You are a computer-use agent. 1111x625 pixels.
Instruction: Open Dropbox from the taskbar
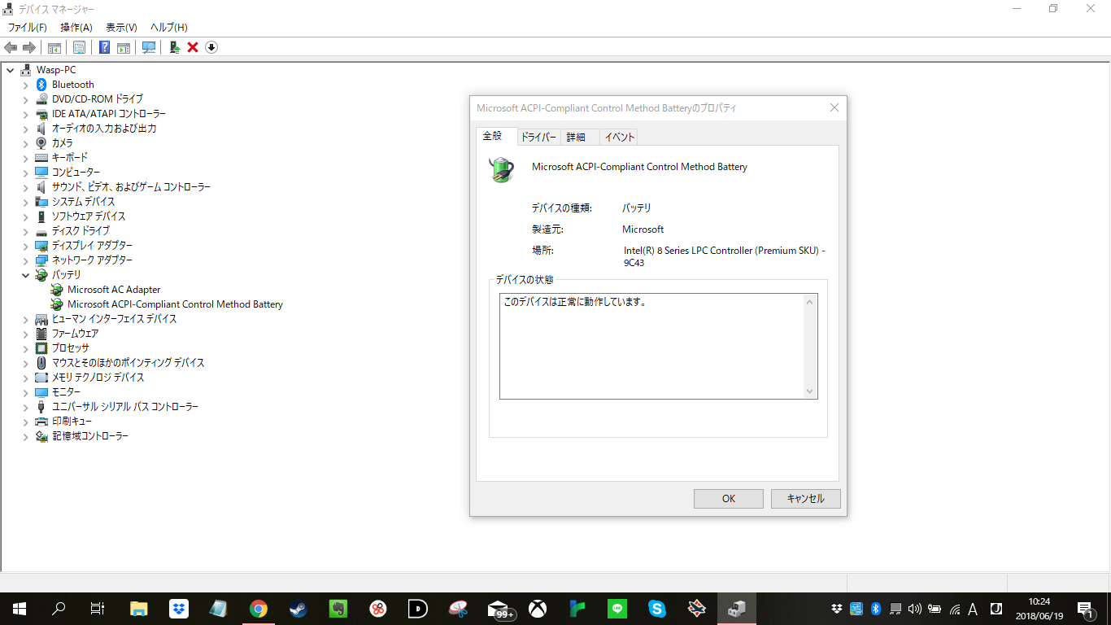tap(179, 609)
